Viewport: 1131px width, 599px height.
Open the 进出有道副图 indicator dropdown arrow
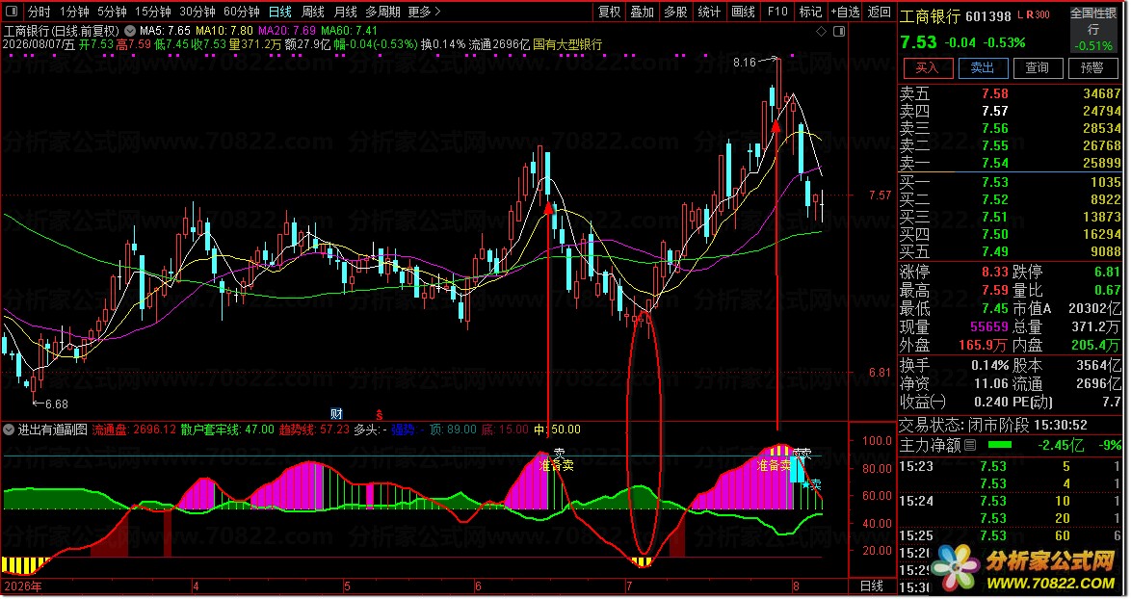(9, 430)
